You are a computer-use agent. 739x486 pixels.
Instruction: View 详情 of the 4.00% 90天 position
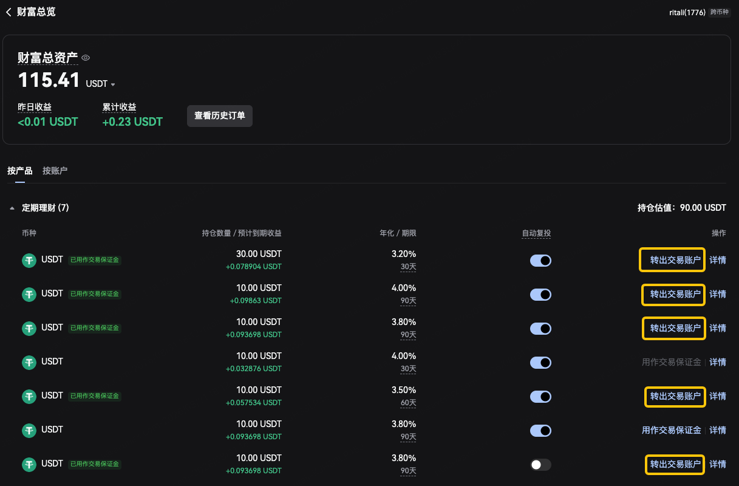(x=718, y=294)
